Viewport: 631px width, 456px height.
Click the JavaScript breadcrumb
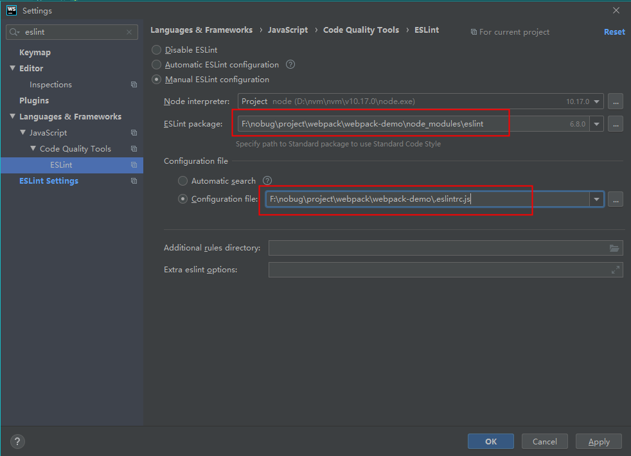(x=288, y=30)
